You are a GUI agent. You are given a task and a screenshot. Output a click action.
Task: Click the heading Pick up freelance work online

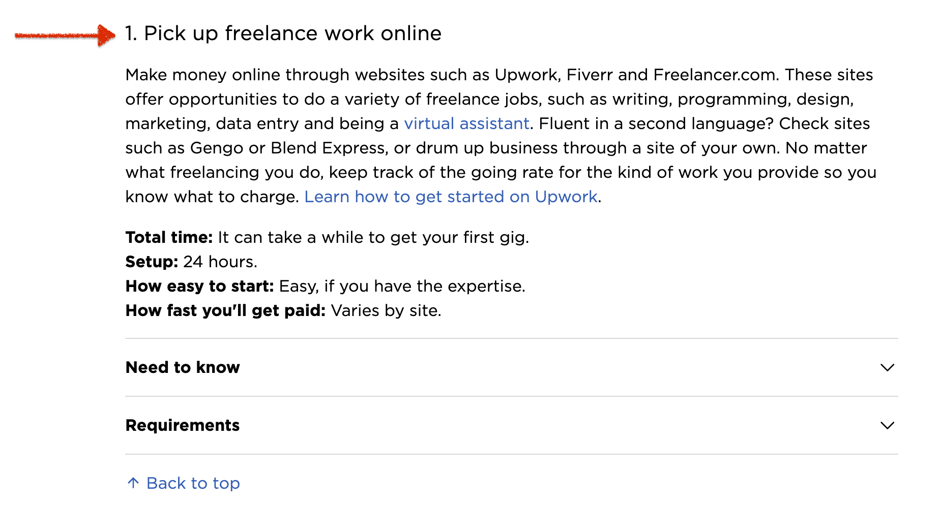click(x=283, y=34)
